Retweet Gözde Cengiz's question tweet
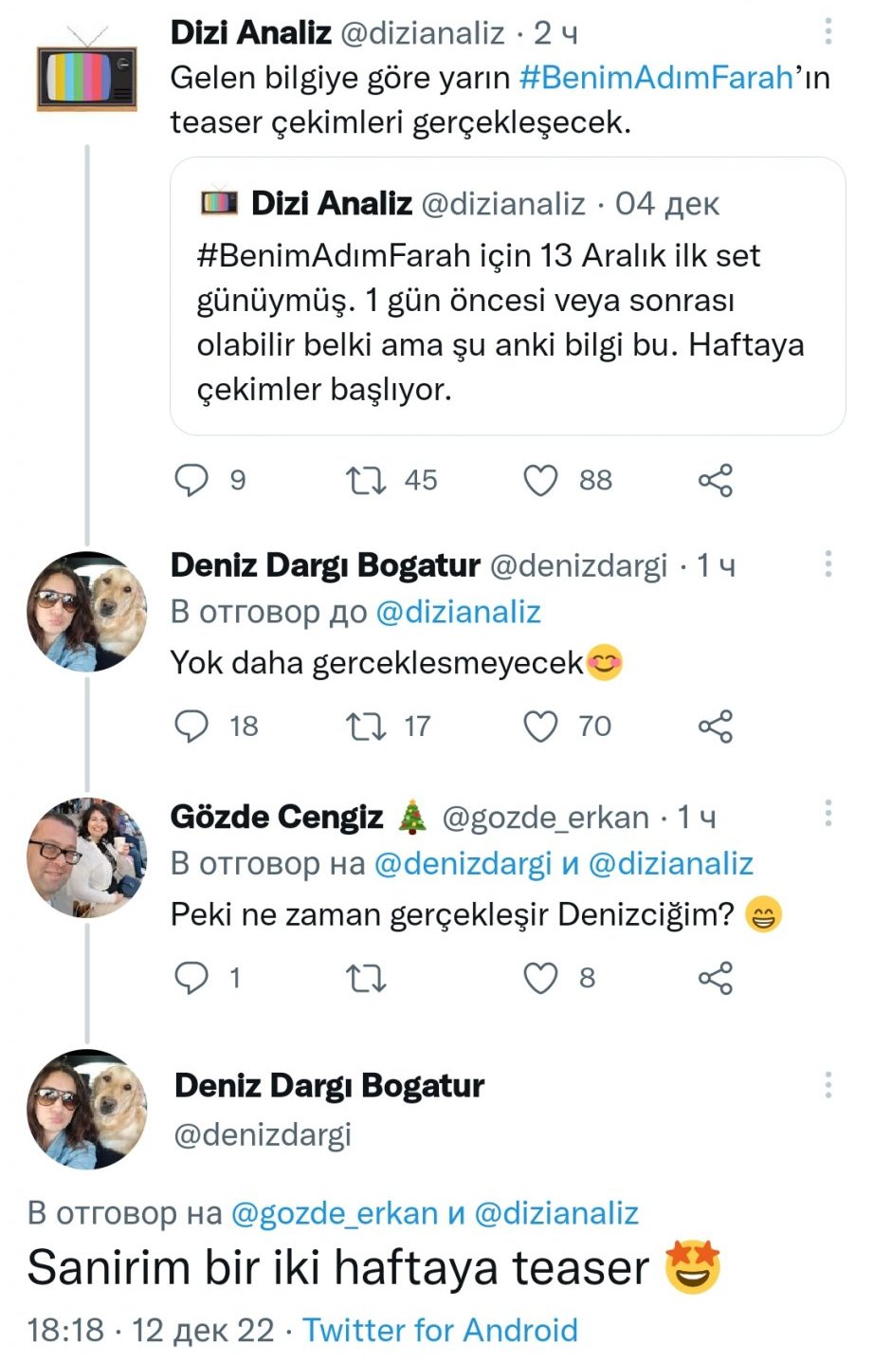 (x=366, y=978)
